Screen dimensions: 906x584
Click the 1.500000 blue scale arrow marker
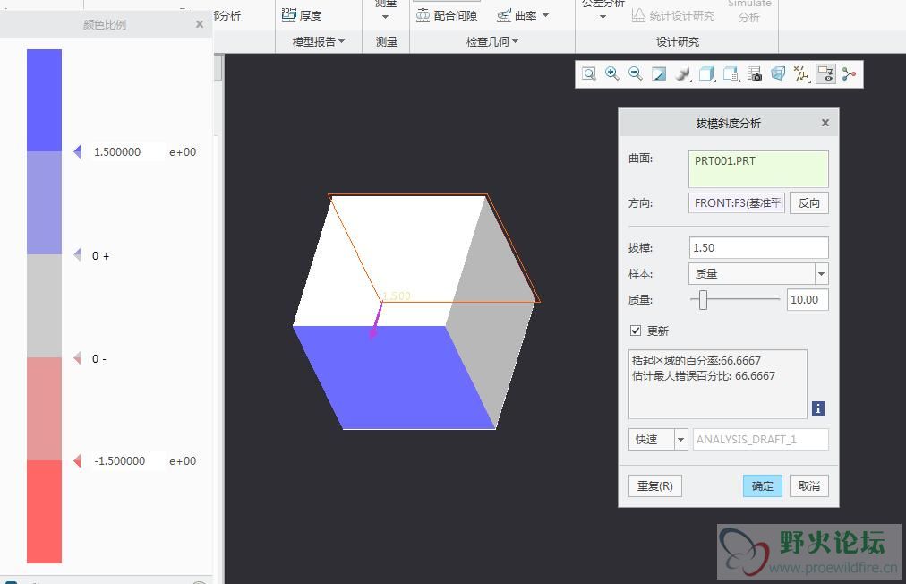(77, 151)
